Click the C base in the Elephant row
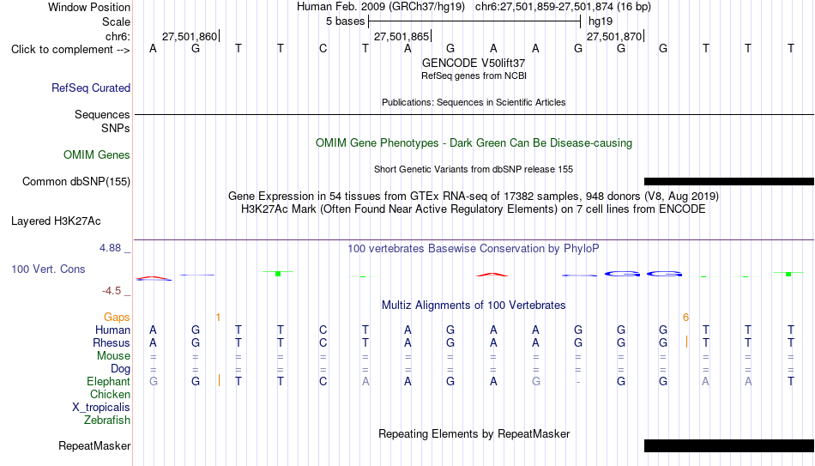815x466 pixels. pos(323,382)
